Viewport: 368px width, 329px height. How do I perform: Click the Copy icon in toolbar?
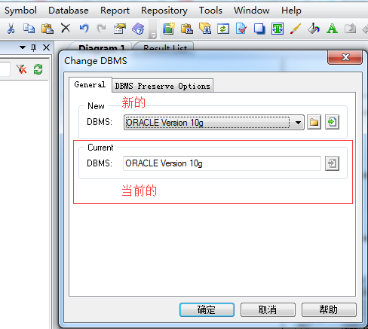[29, 29]
